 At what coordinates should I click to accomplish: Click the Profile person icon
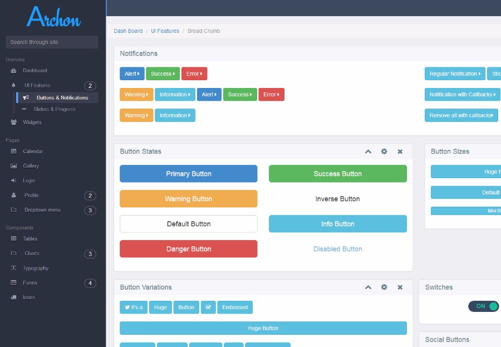pos(13,195)
